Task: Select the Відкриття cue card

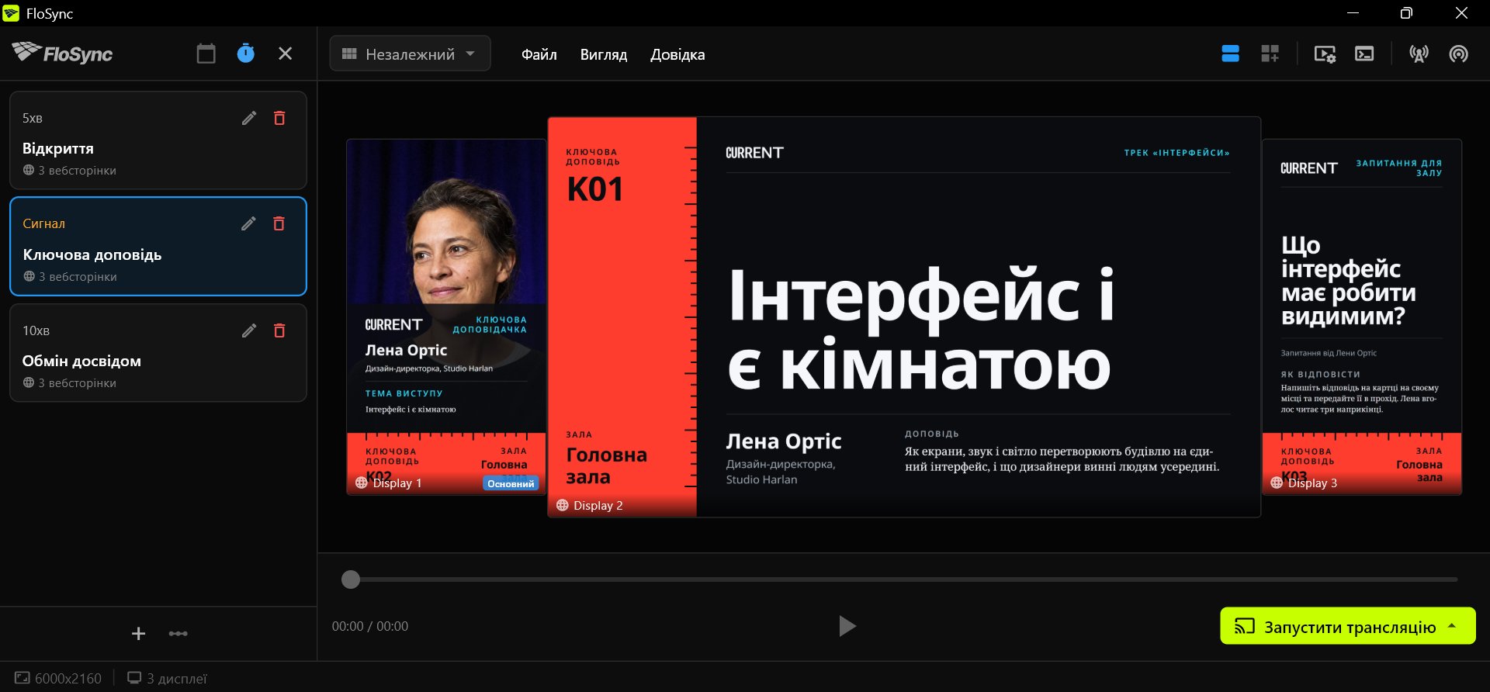Action: click(x=158, y=140)
